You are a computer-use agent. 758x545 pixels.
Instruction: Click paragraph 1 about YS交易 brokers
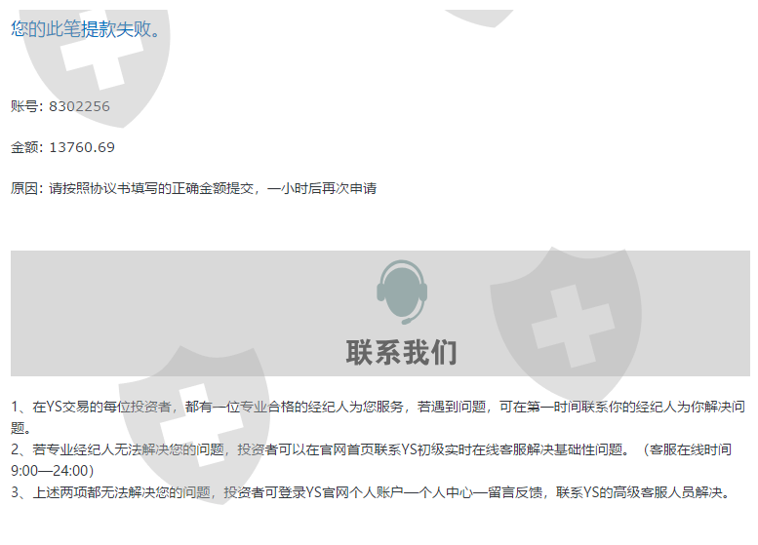(x=379, y=417)
